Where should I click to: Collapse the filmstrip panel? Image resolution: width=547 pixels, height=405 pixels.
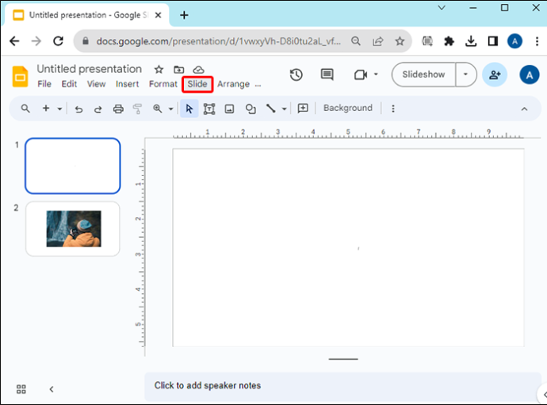pos(52,389)
